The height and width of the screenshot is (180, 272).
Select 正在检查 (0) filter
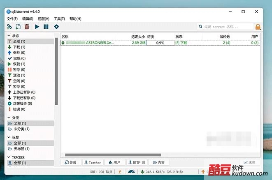[30, 104]
